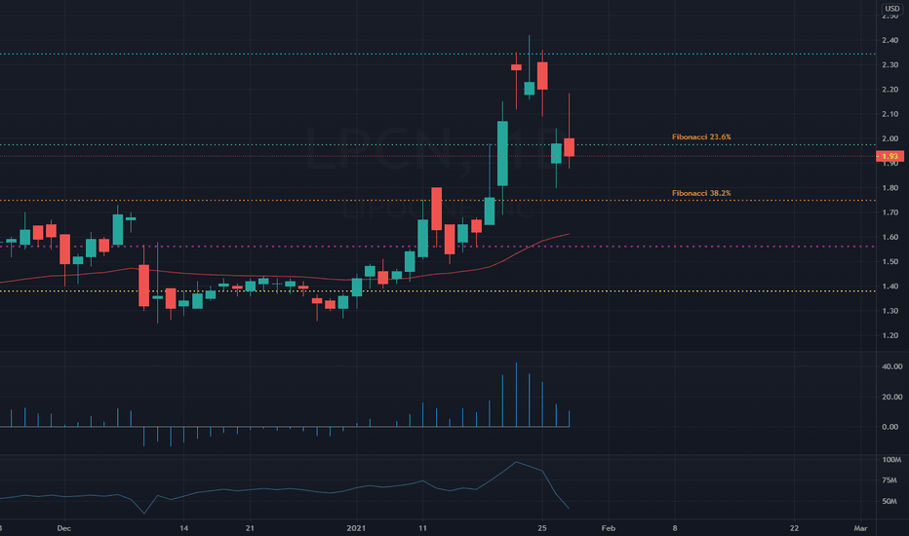Click the 75M indicator axis label
Viewport: 909px width, 536px height.
[889, 481]
